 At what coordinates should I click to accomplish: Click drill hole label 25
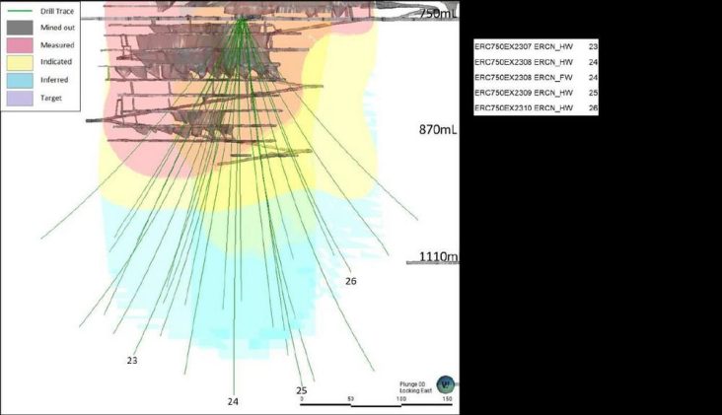coord(302,390)
